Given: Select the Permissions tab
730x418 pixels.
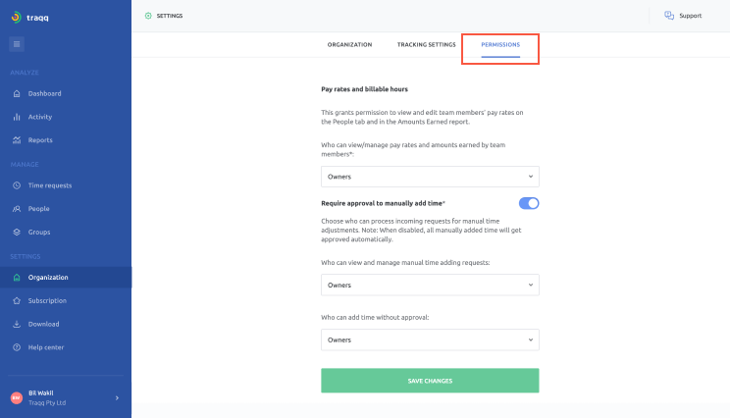Looking at the screenshot, I should click(500, 45).
